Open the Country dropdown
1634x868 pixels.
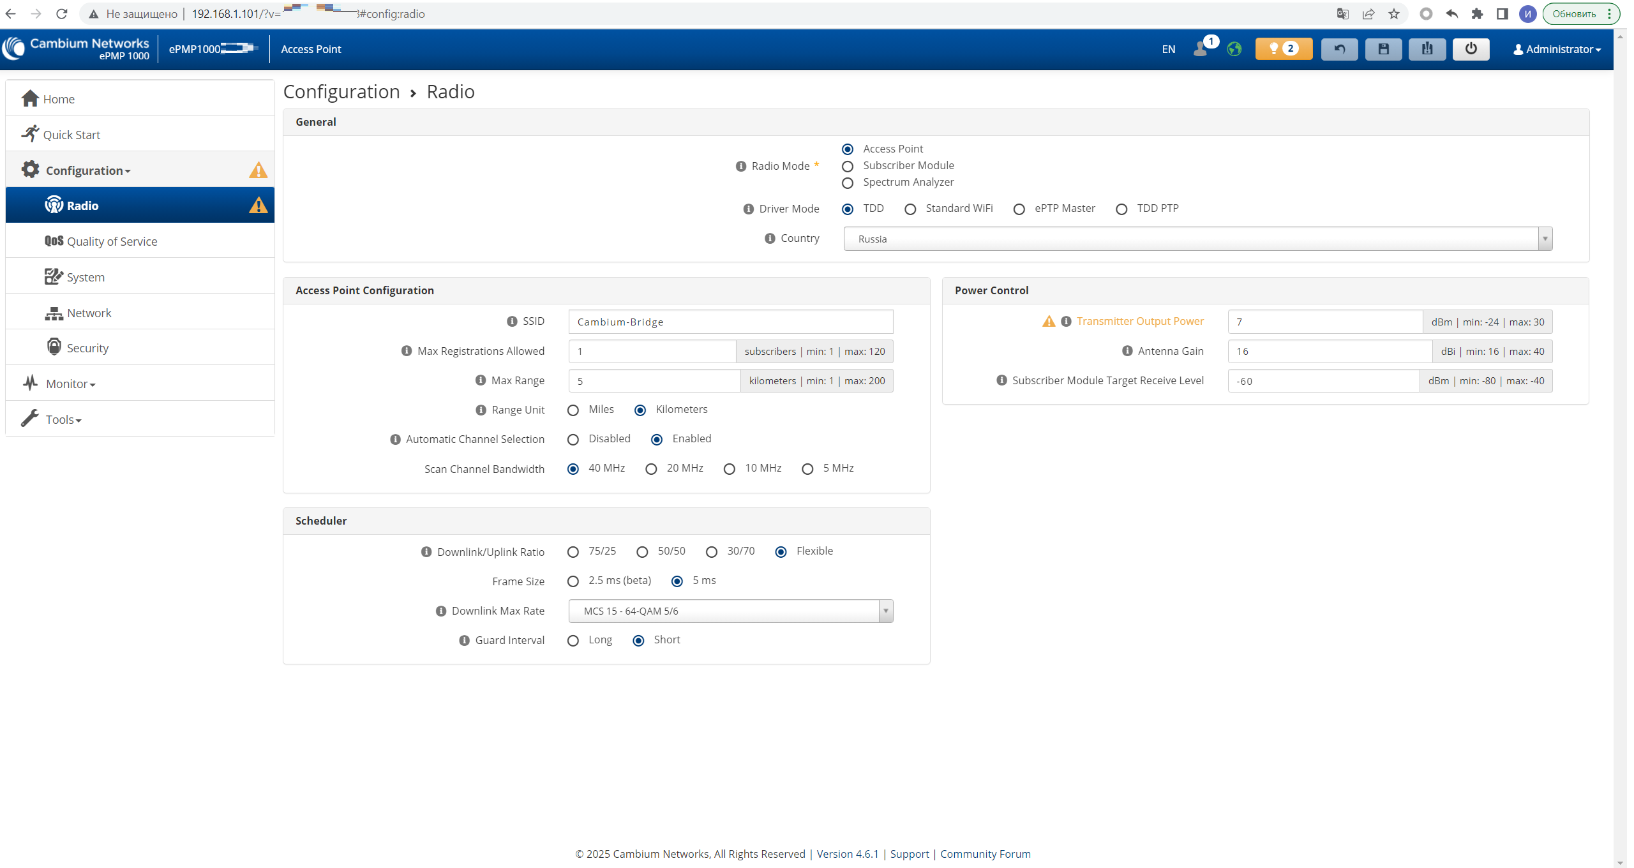pos(1197,239)
